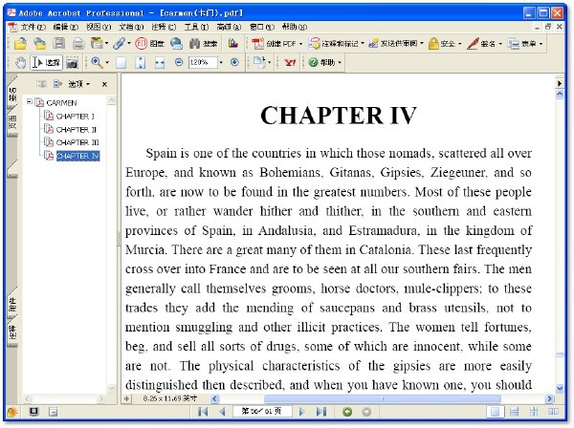Click the Save disk icon

[x=58, y=44]
